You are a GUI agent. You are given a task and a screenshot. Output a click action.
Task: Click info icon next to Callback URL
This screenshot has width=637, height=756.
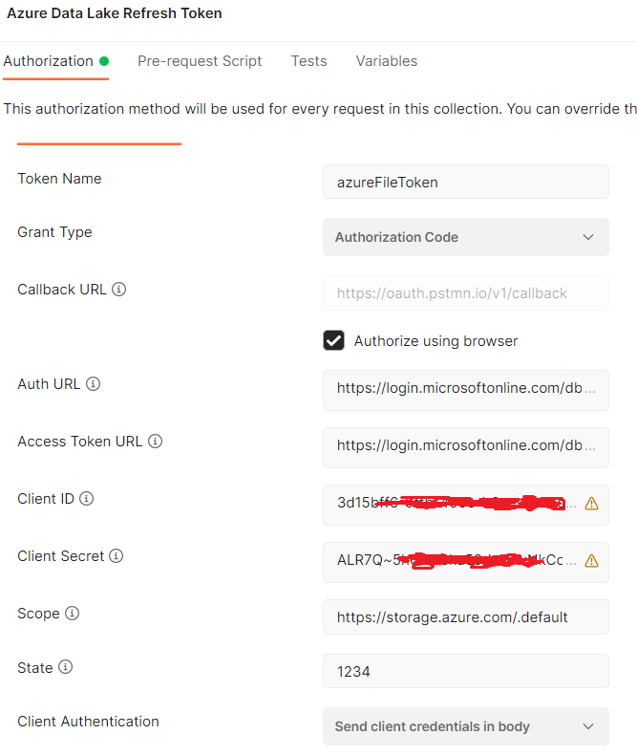pos(118,290)
